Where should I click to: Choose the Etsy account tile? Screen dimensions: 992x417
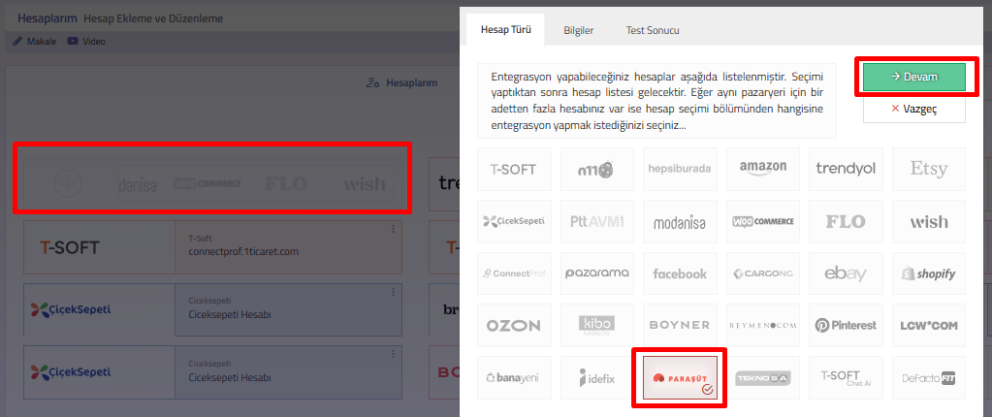[x=929, y=169]
